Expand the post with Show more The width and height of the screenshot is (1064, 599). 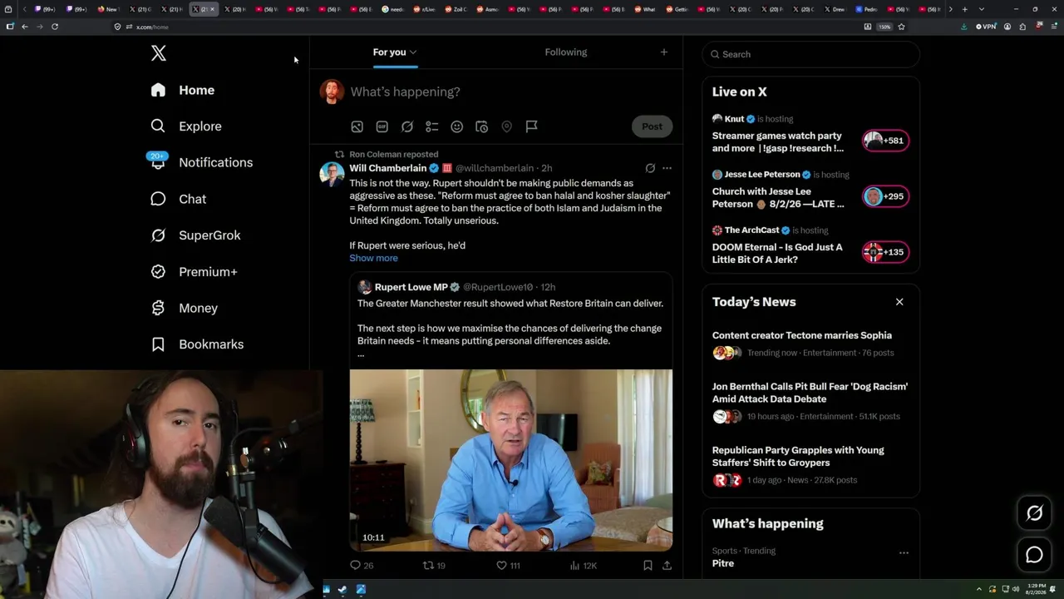click(x=373, y=258)
